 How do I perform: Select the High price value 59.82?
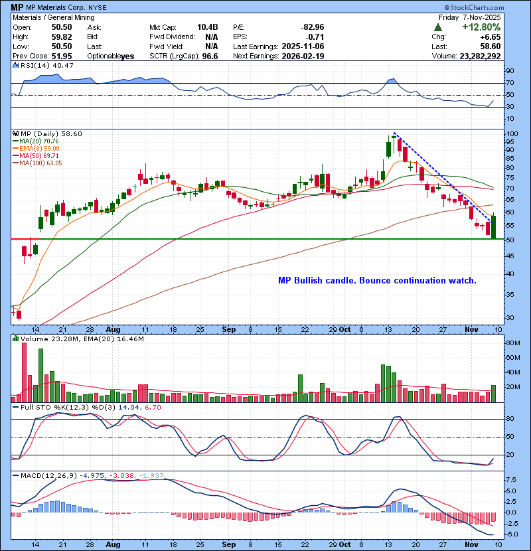click(62, 37)
